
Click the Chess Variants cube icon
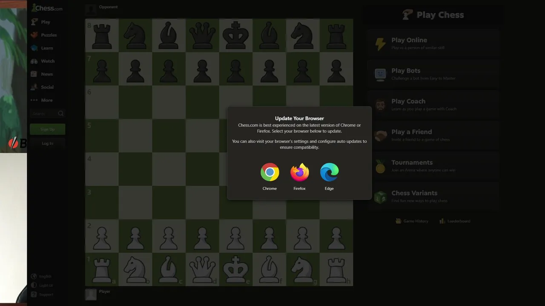(380, 197)
